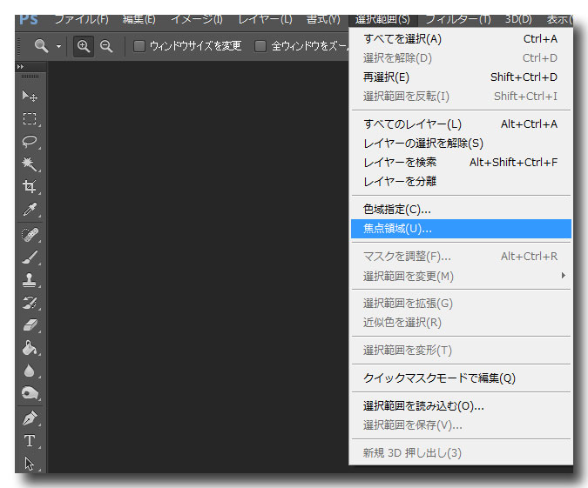The image size is (588, 488).
Task: Enable 全ウィンドウをズーム checkbox
Action: [x=260, y=46]
